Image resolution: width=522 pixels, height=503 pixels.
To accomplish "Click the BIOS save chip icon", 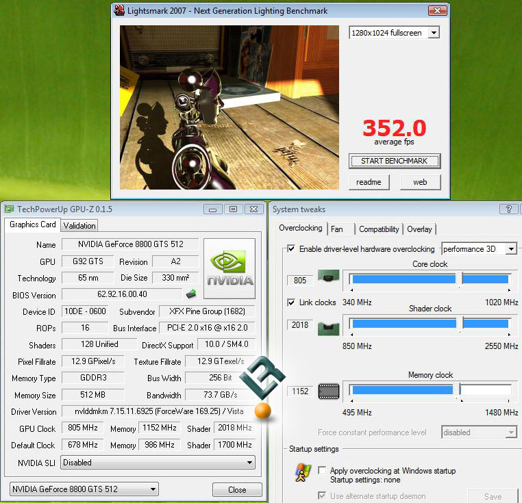I will click(191, 294).
